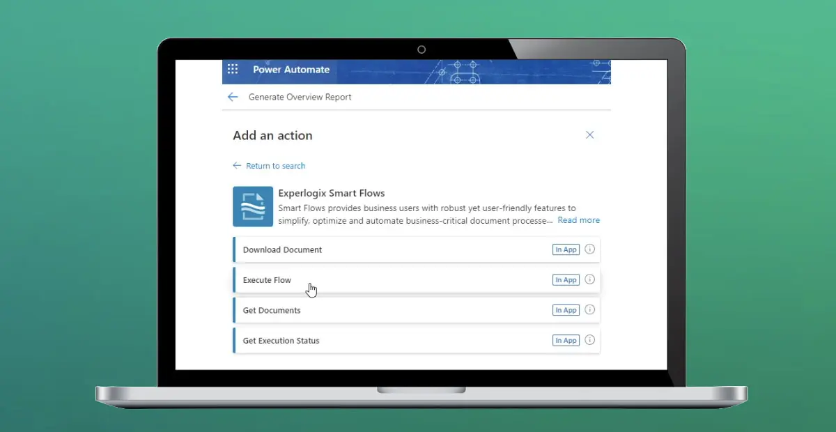Click the arrow icon before Return to search
The height and width of the screenshot is (432, 836).
(237, 165)
